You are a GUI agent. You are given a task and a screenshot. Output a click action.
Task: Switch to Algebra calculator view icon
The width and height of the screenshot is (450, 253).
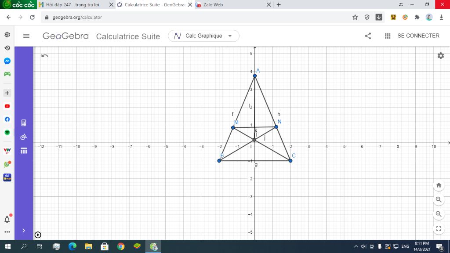pyautogui.click(x=24, y=123)
